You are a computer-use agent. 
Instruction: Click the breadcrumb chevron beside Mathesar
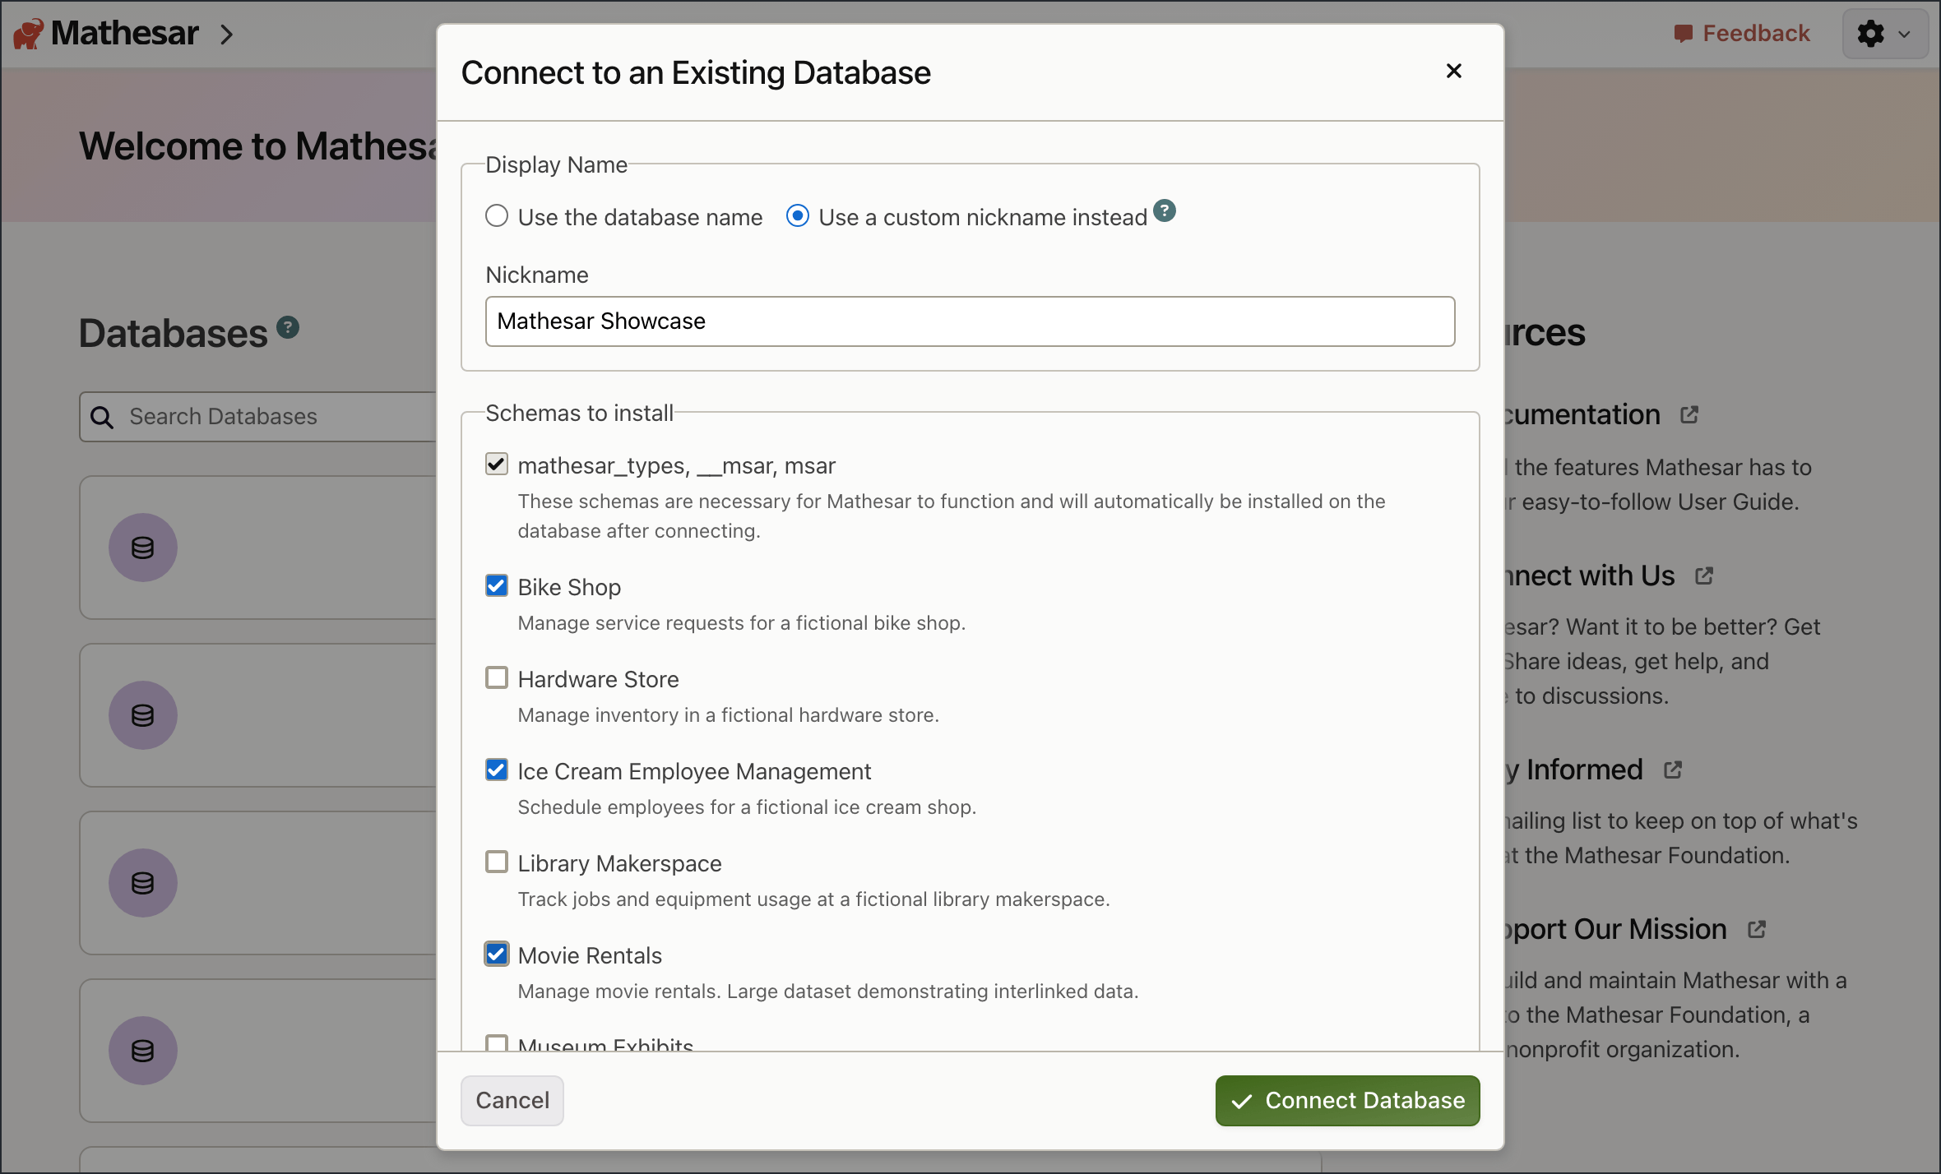[x=227, y=35]
